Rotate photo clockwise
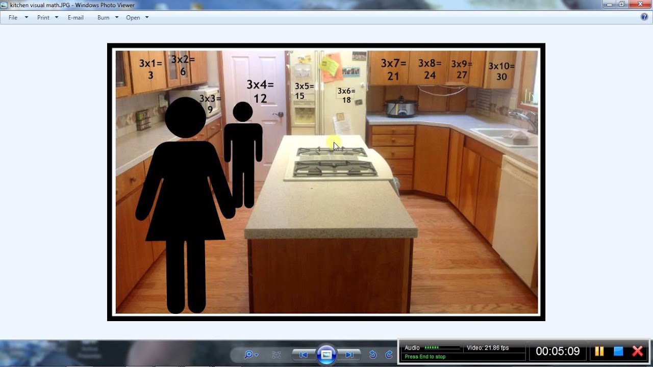653x367 pixels. point(389,354)
